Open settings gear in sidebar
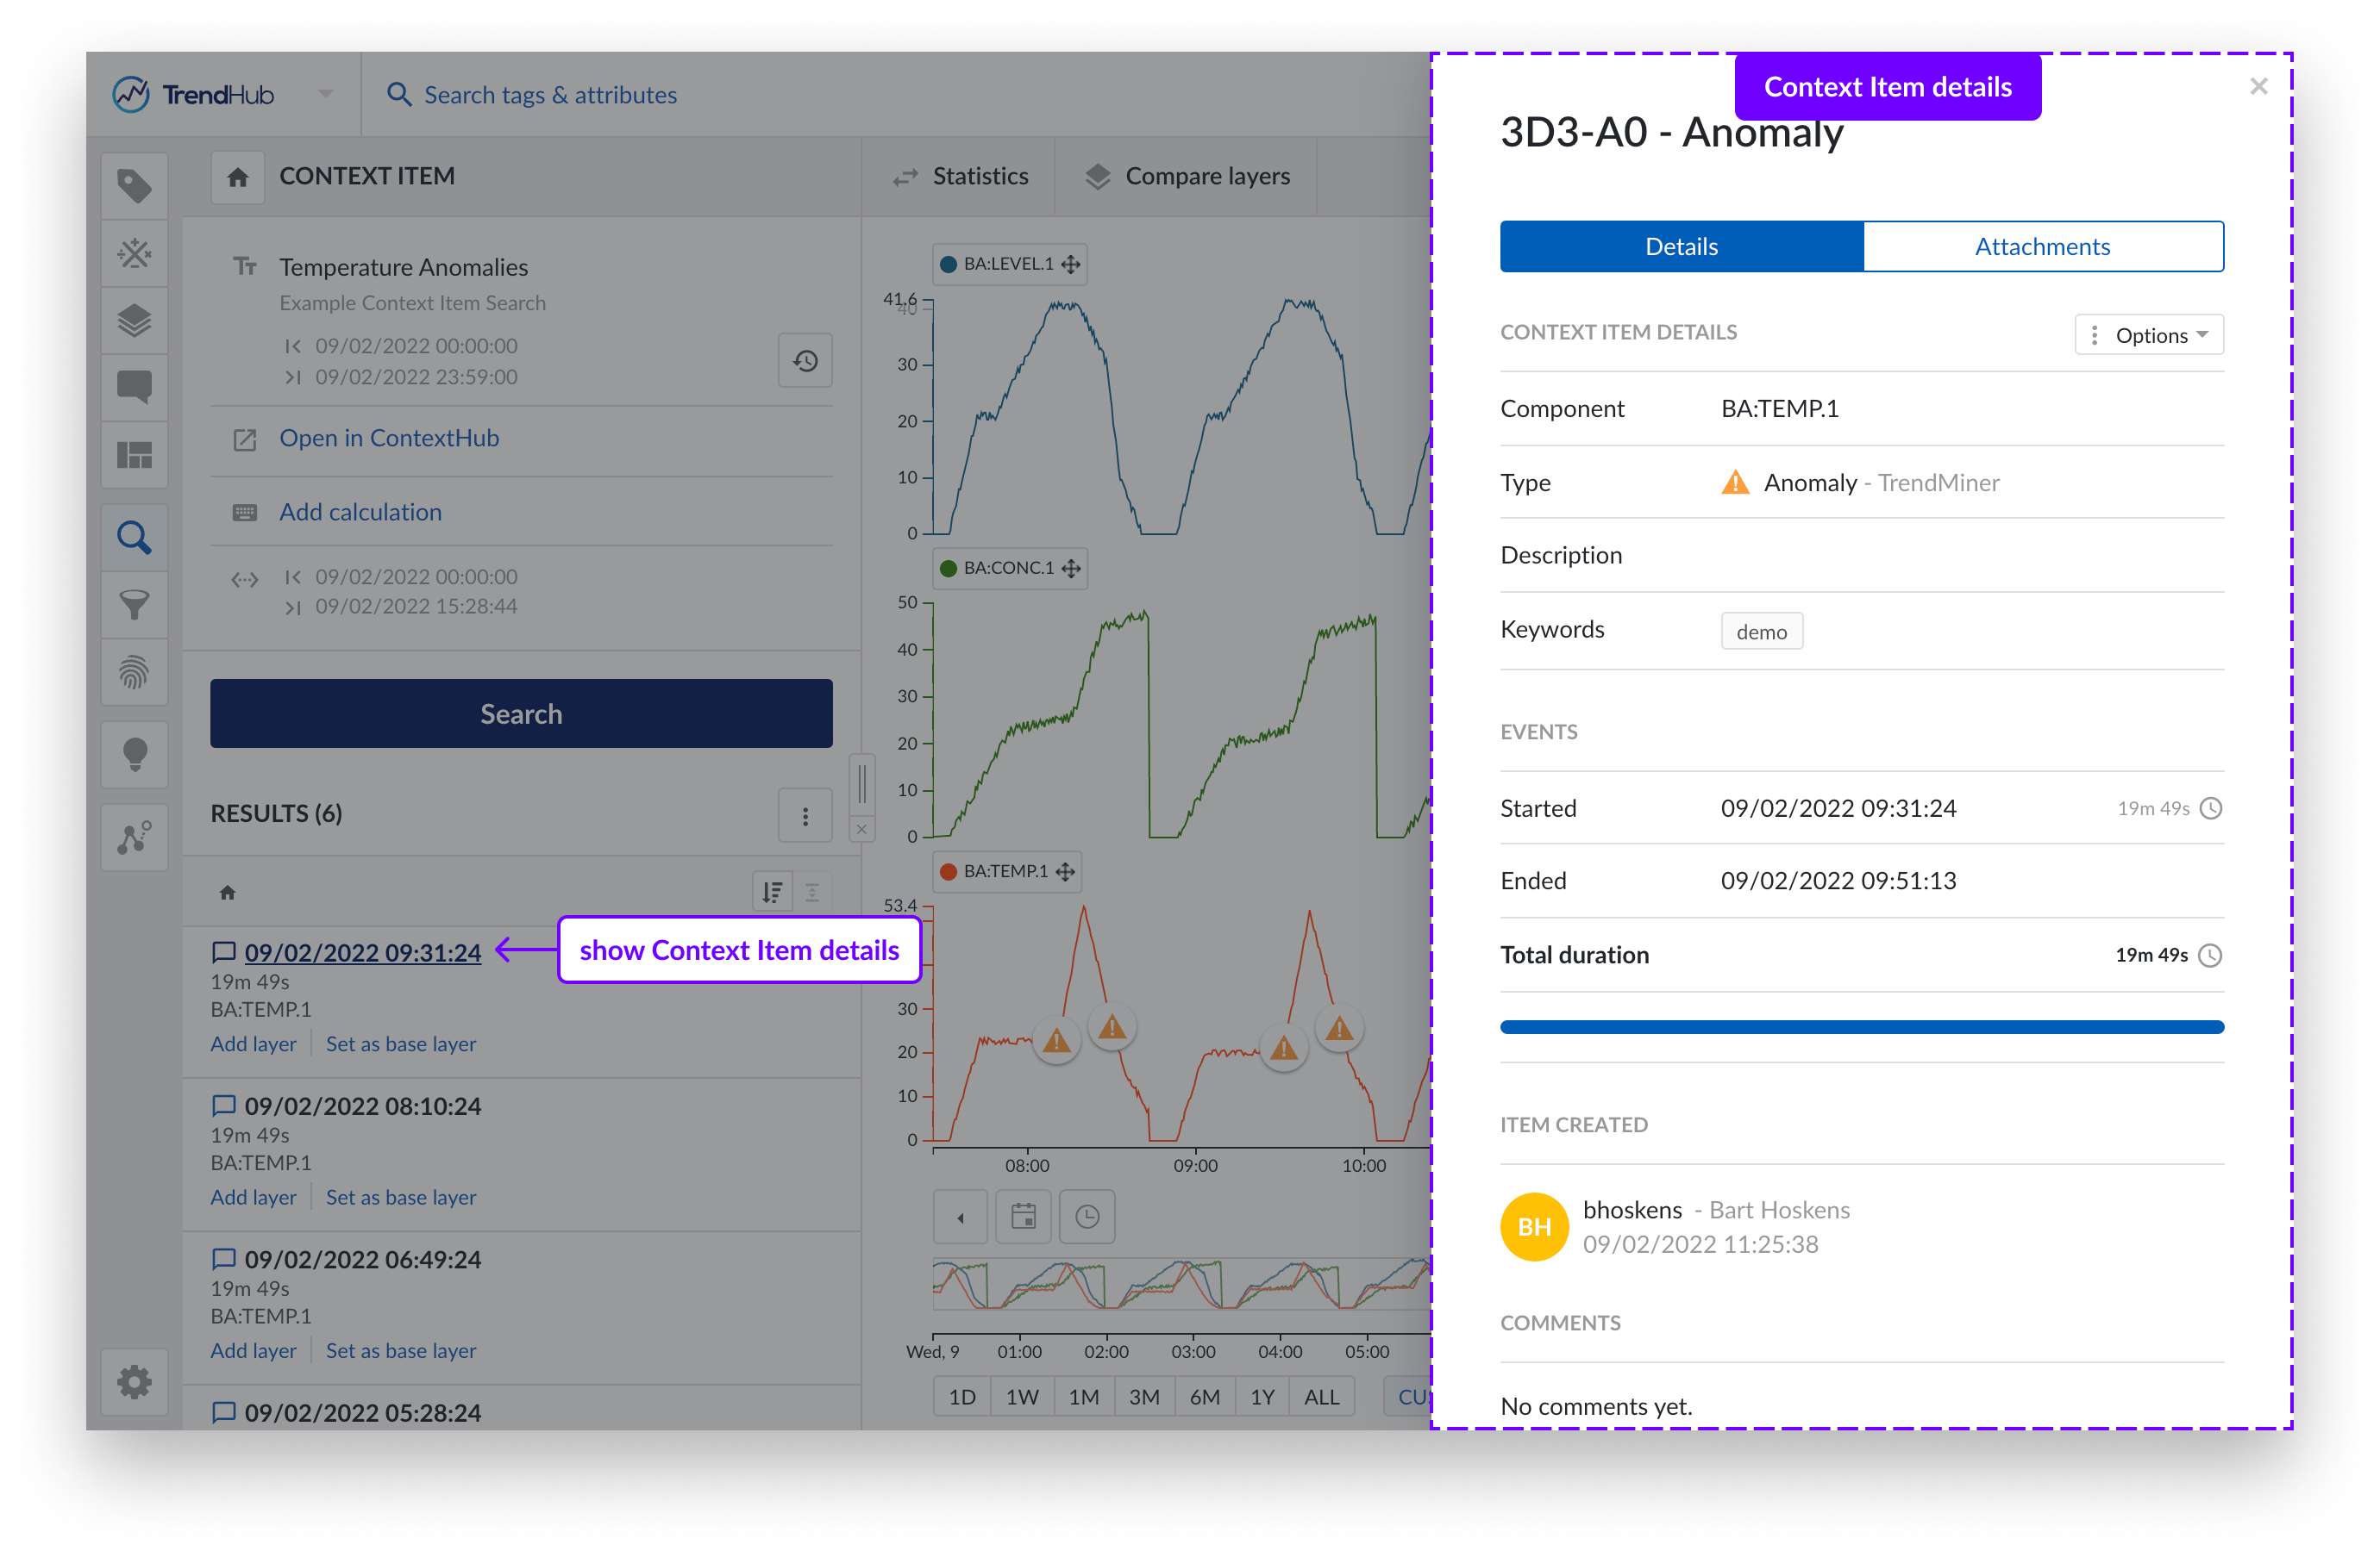The image size is (2380, 1551). (x=134, y=1382)
